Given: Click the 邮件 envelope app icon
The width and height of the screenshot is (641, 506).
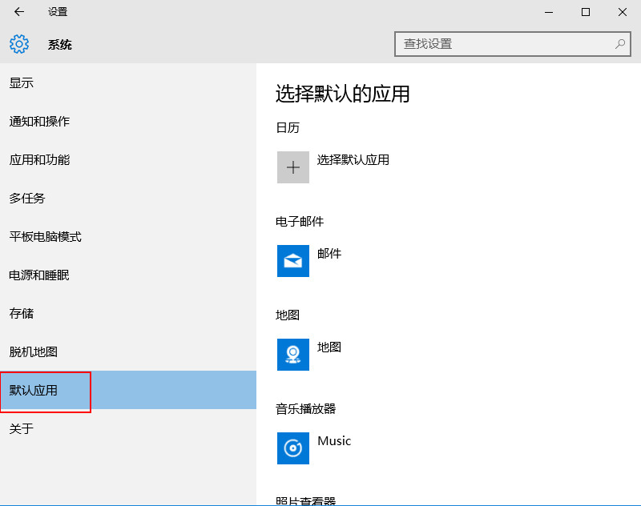Looking at the screenshot, I should 293,261.
